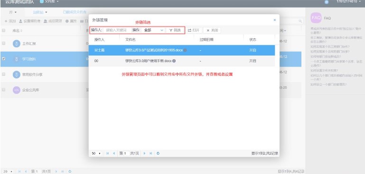
Task: Go to next page in the background library pager
Action: pos(56,172)
